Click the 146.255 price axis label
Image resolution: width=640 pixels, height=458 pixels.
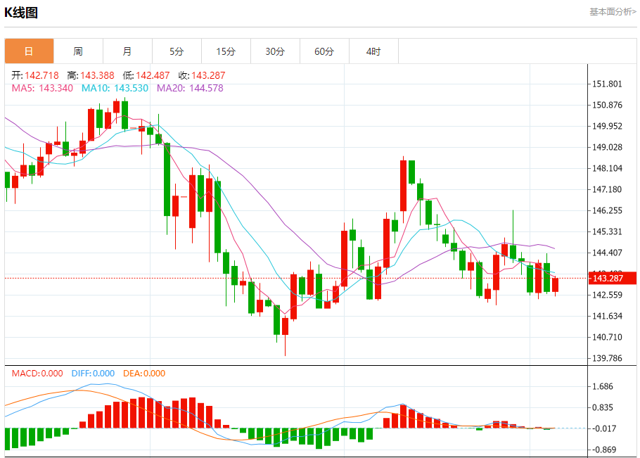click(608, 210)
